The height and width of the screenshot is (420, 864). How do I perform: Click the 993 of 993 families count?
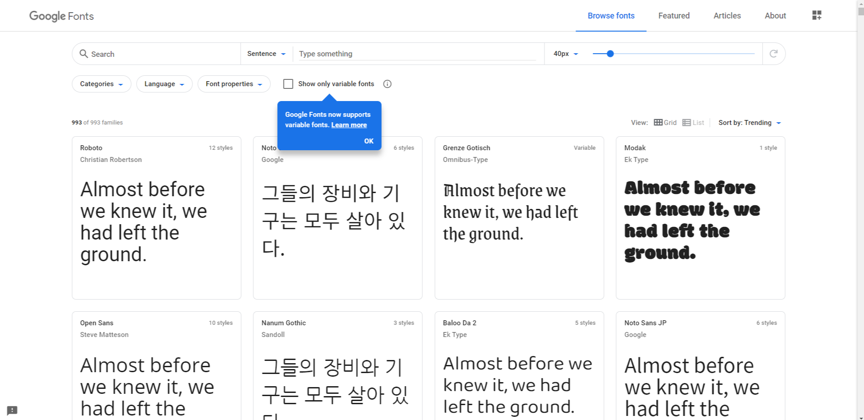click(97, 123)
